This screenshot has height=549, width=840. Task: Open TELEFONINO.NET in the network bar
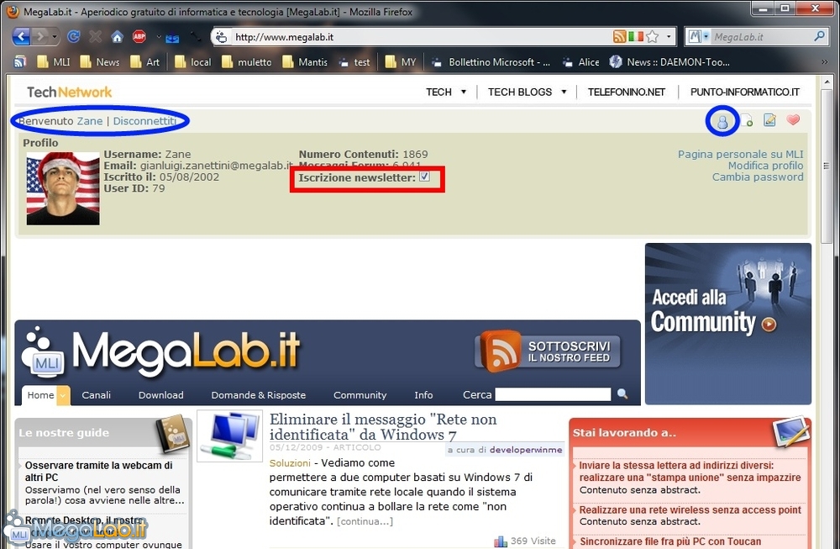[x=627, y=92]
